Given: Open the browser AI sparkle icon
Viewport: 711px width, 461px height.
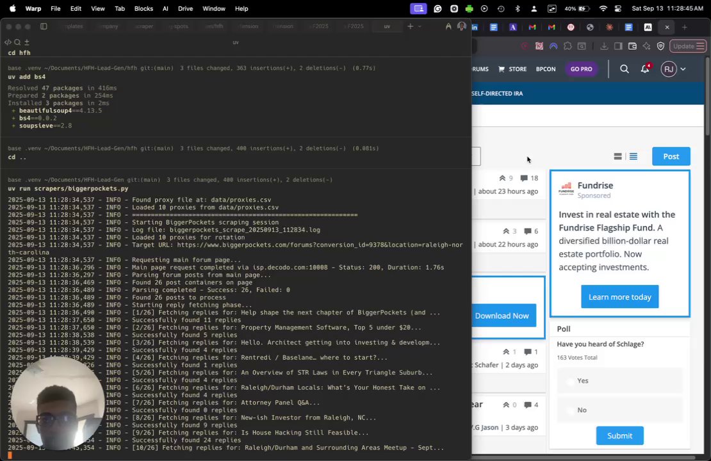Looking at the screenshot, I should 646,46.
